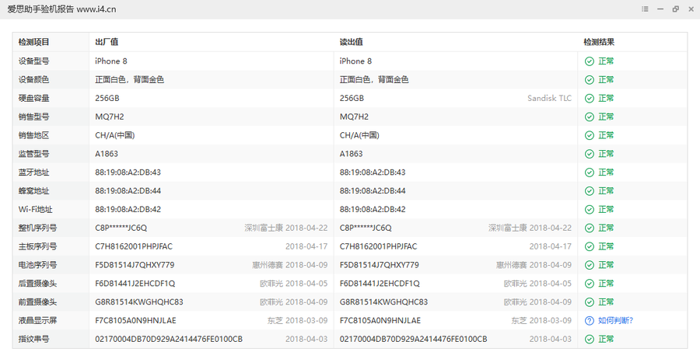
Task: Click green check icon in 整机序列号 row
Action: pos(590,228)
